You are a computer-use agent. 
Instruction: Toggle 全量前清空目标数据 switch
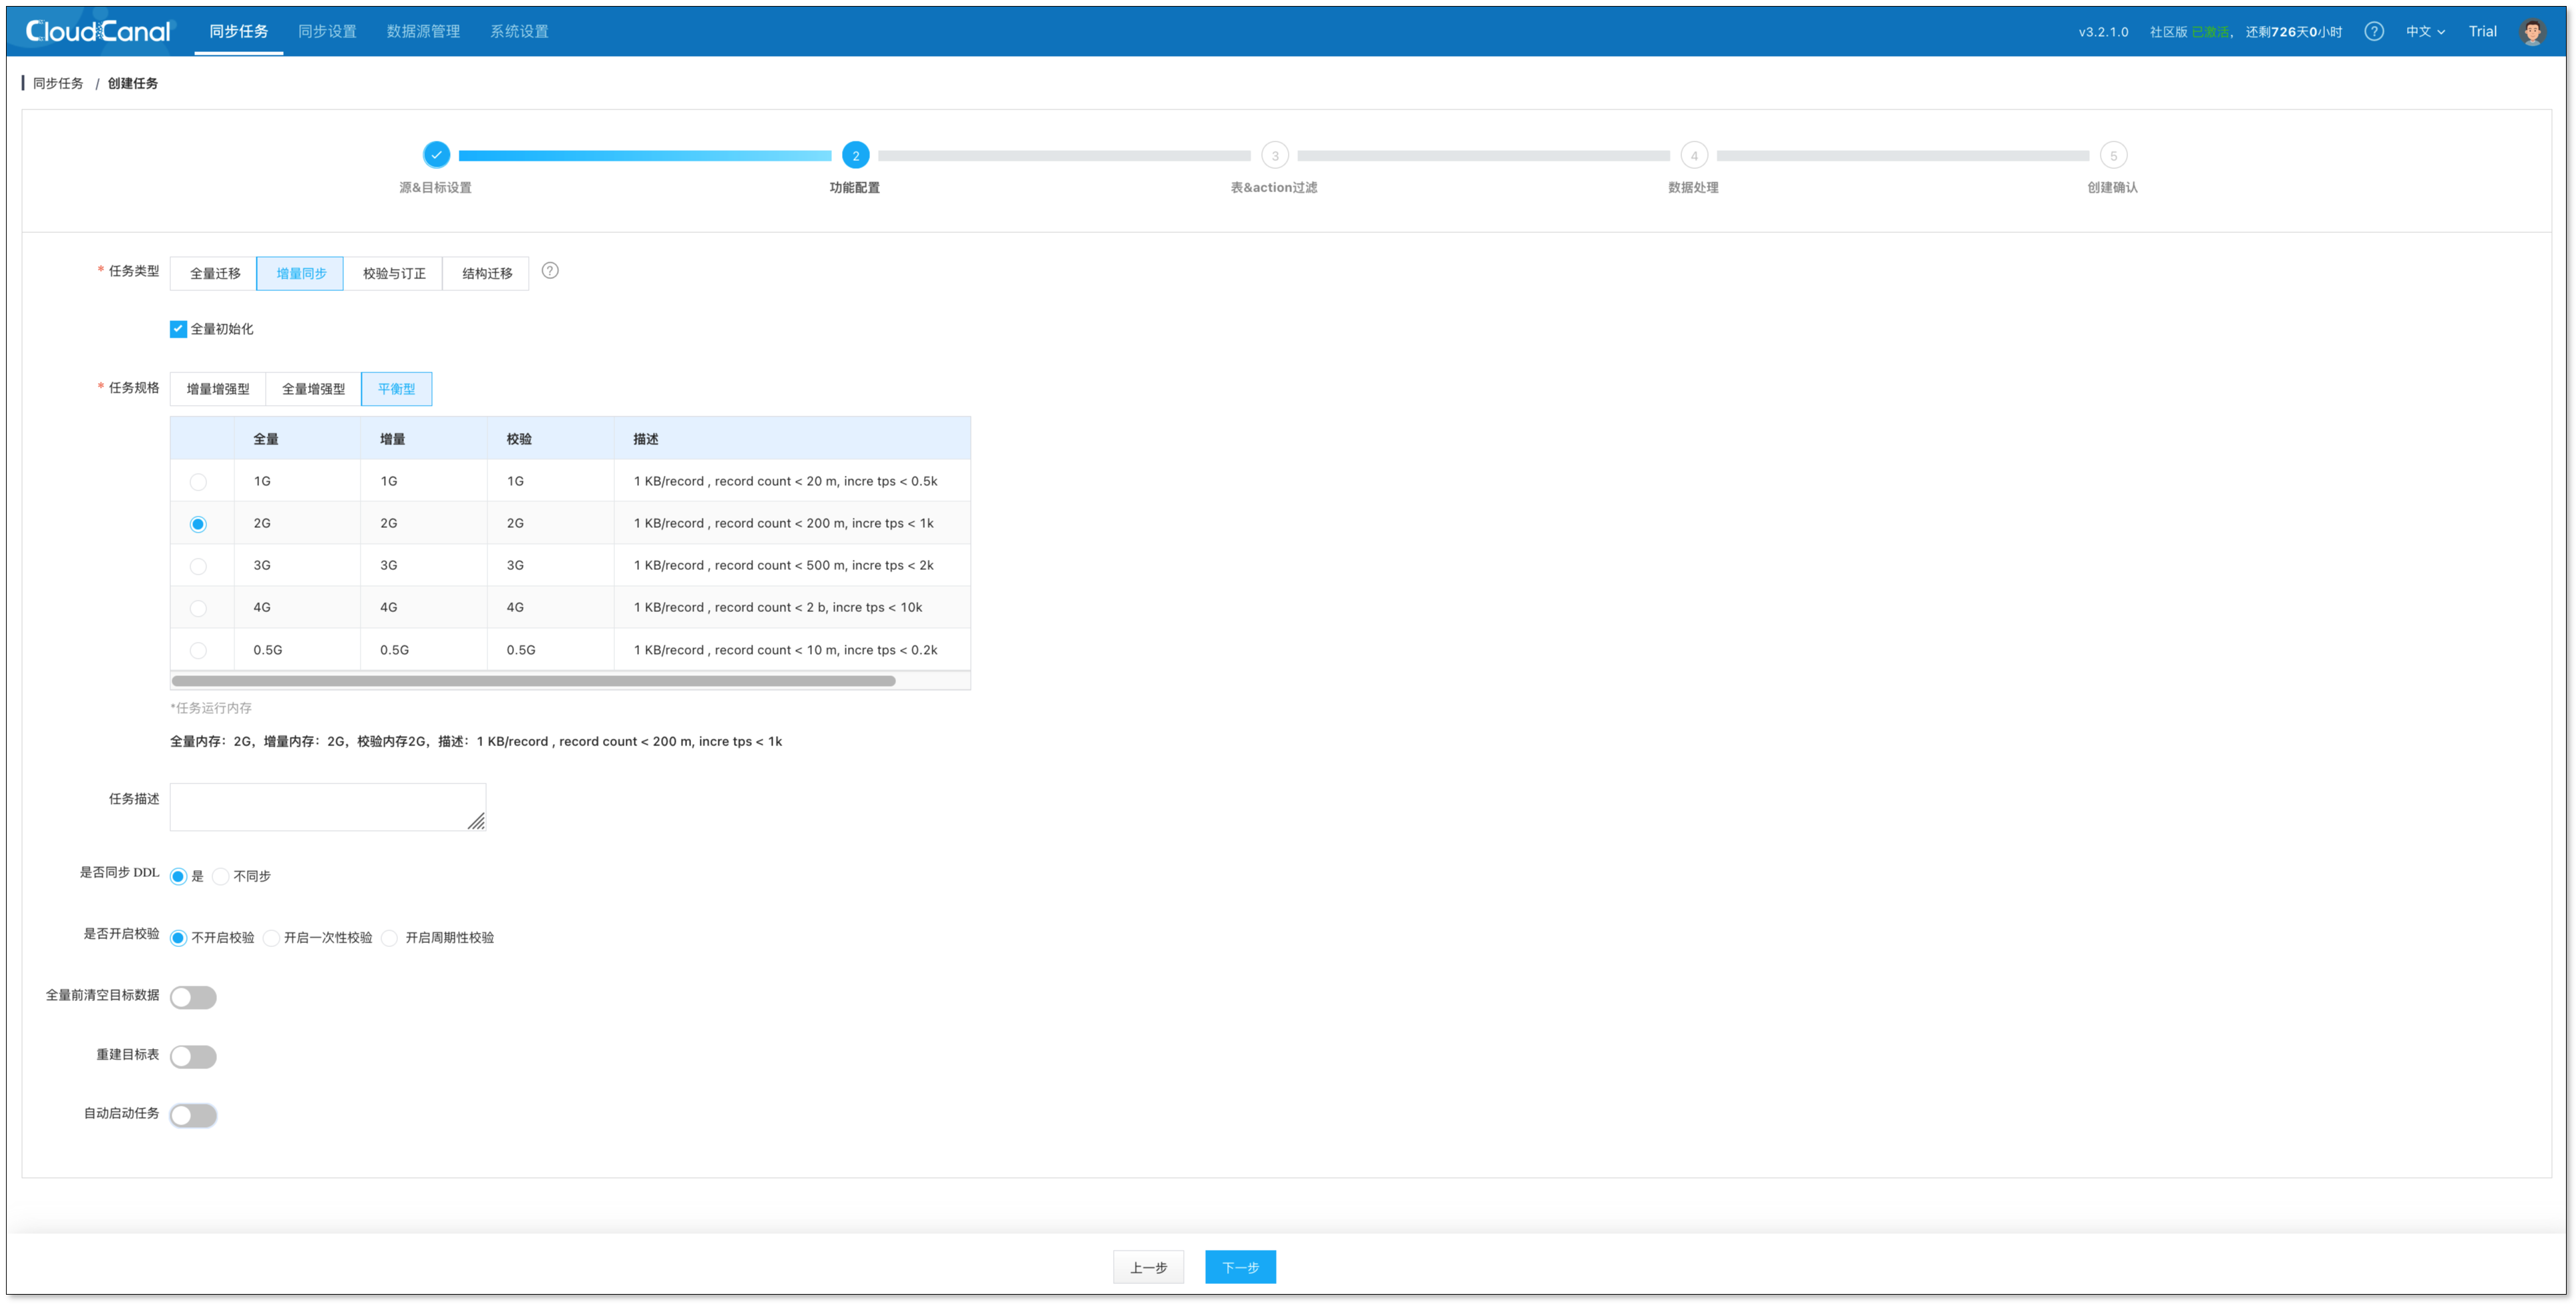point(193,997)
